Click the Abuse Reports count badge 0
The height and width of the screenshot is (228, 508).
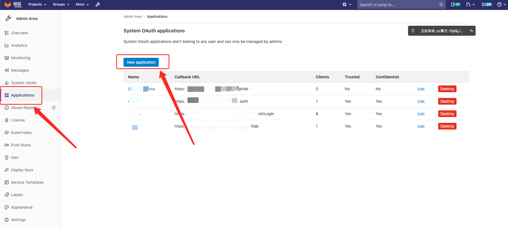tap(54, 108)
